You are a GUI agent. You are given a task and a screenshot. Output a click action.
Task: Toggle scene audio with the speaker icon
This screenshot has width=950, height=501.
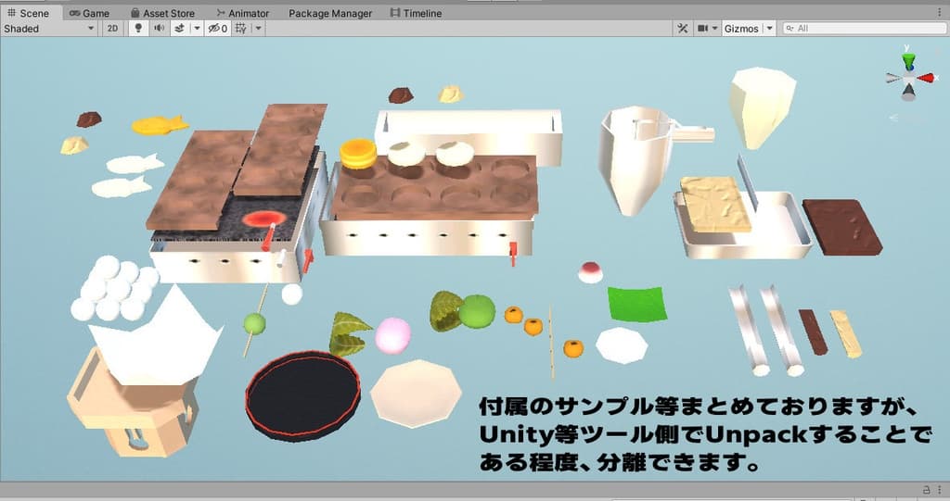coord(160,29)
